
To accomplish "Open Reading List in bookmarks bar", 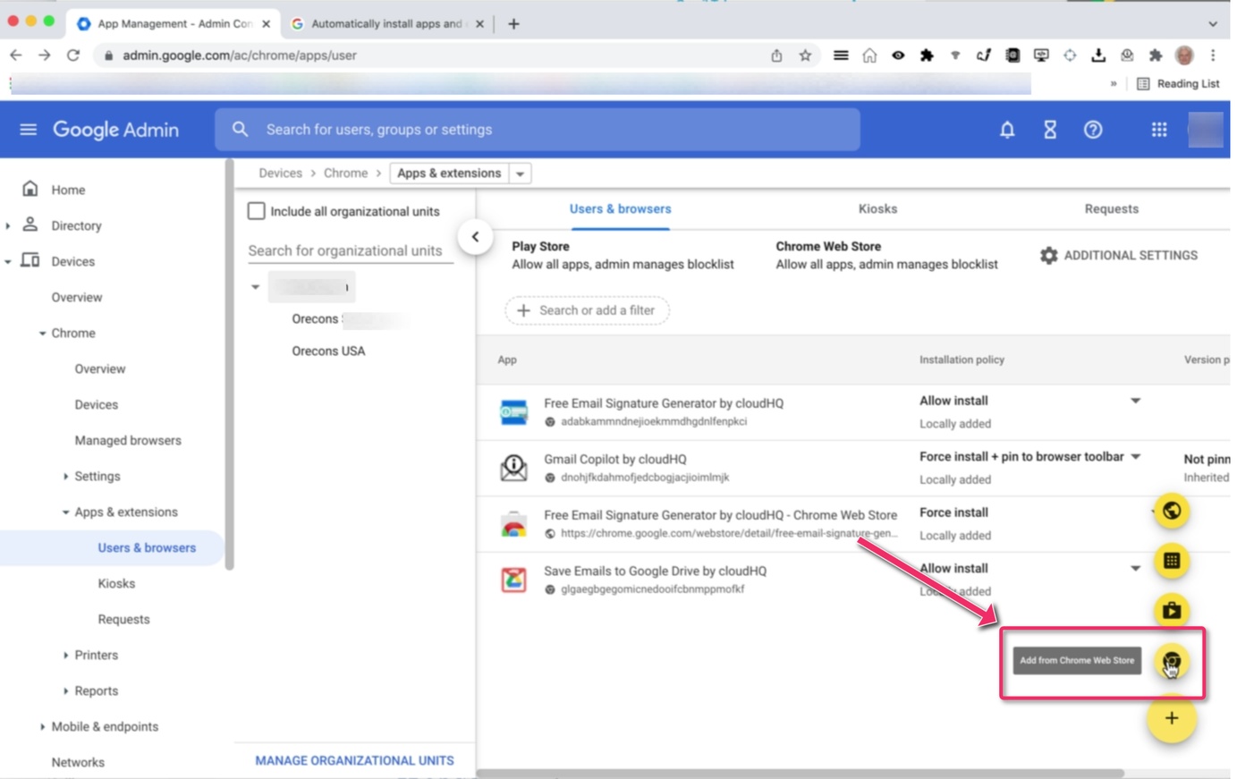I will (1178, 84).
